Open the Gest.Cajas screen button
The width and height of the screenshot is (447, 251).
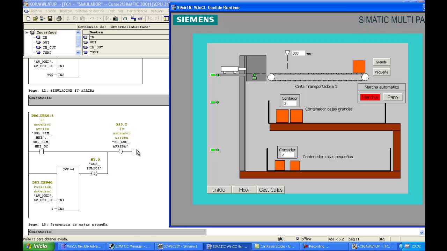[x=271, y=190]
